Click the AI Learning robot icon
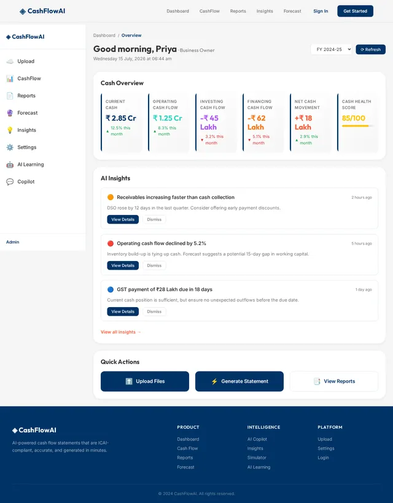This screenshot has height=503, width=393. coord(10,165)
